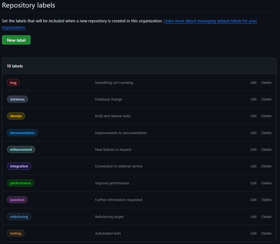280x244 pixels.
Task: Delete the enhancement label
Action: 266,149
